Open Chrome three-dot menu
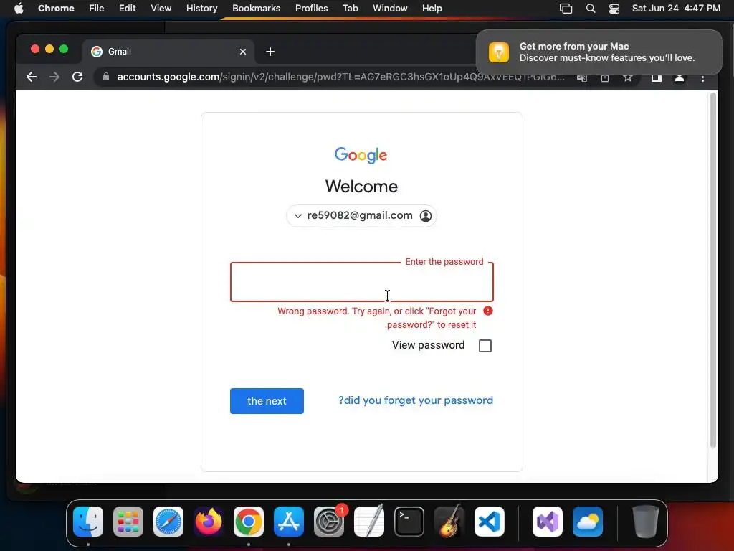 pyautogui.click(x=702, y=78)
